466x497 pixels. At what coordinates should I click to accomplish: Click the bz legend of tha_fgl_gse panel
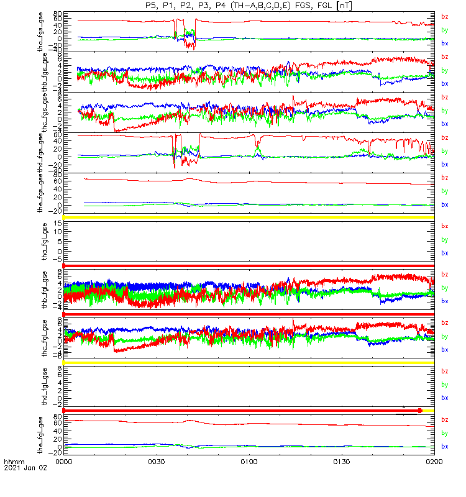point(445,226)
